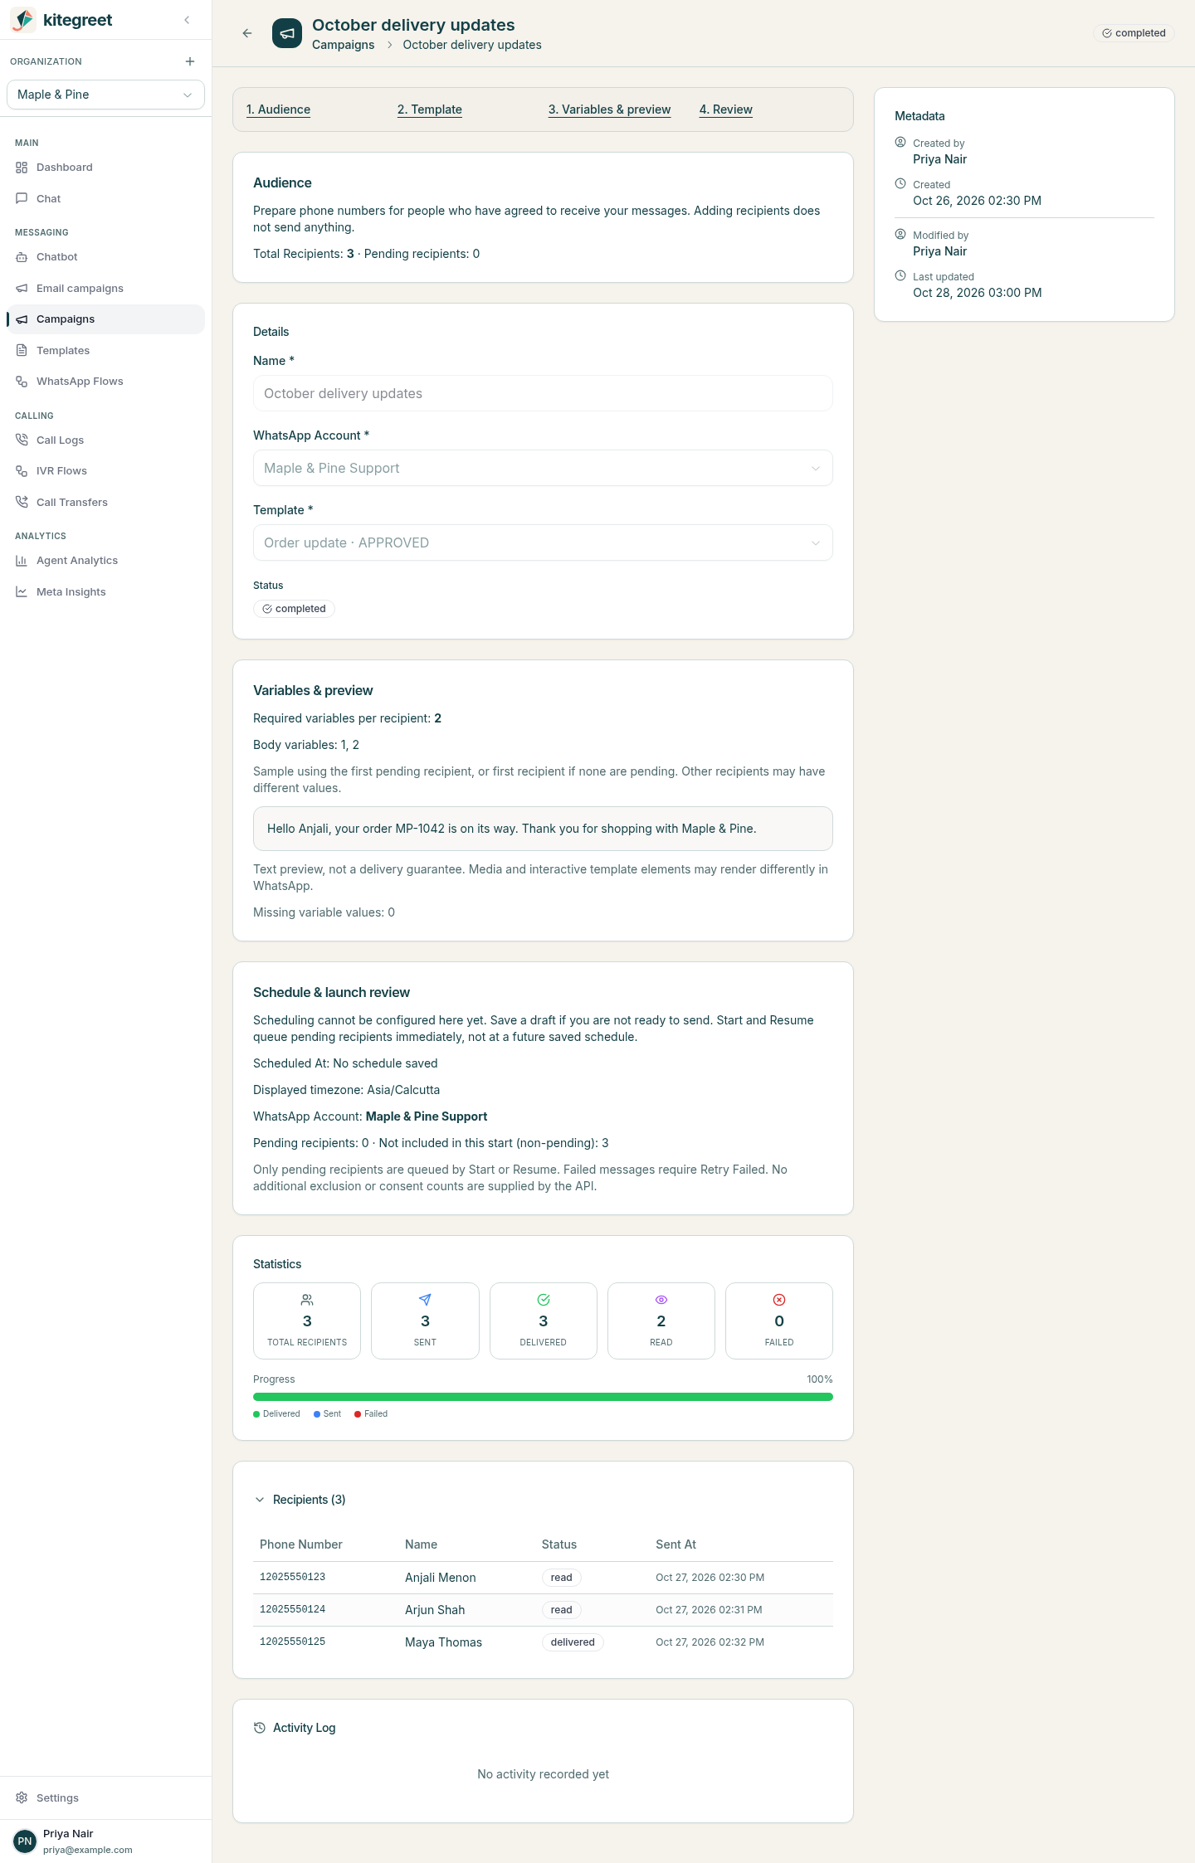Viewport: 1195px width, 1863px height.
Task: Click the Failed statistics cross icon
Action: click(779, 1300)
